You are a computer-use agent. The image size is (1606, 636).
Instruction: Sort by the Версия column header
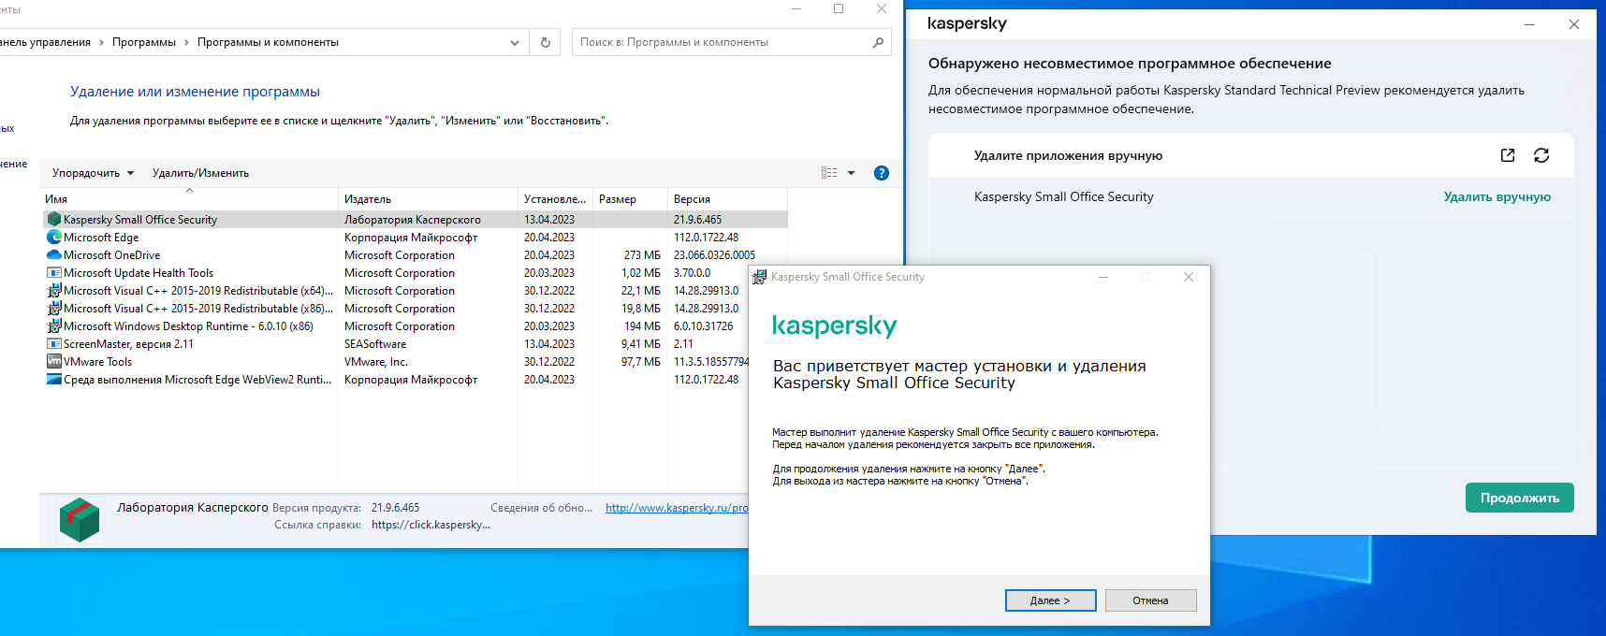click(x=727, y=199)
